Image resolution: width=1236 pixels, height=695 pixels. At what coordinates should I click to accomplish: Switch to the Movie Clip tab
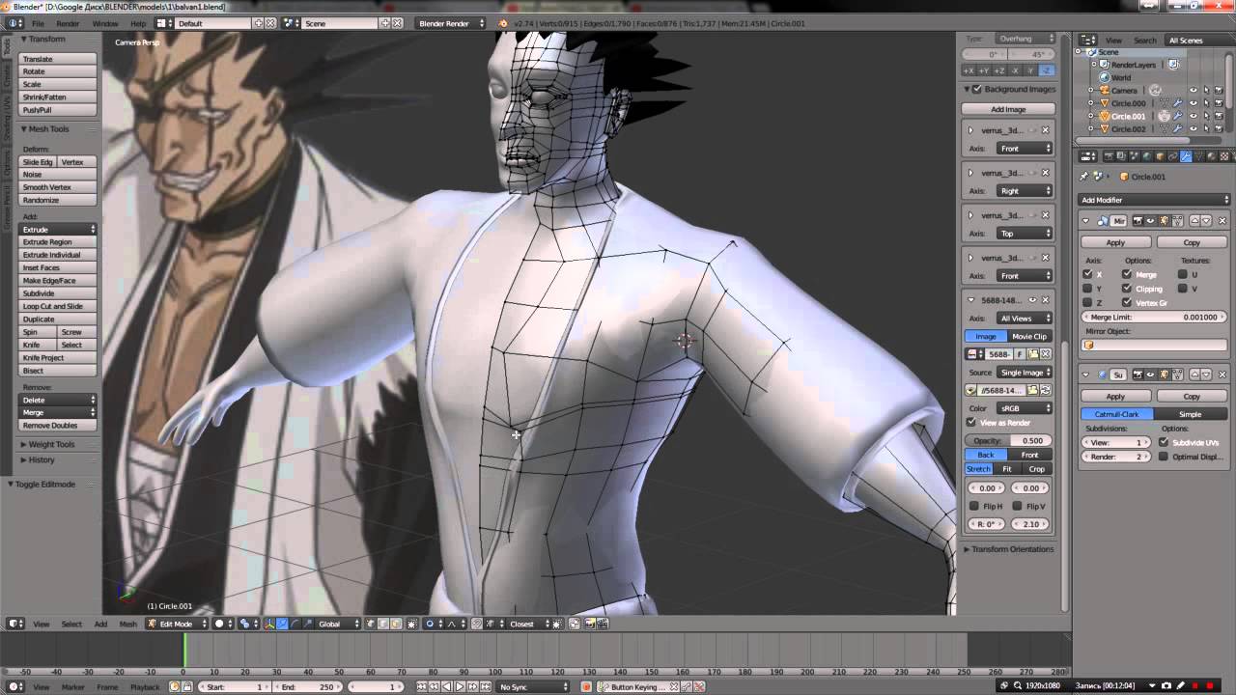pos(1028,336)
